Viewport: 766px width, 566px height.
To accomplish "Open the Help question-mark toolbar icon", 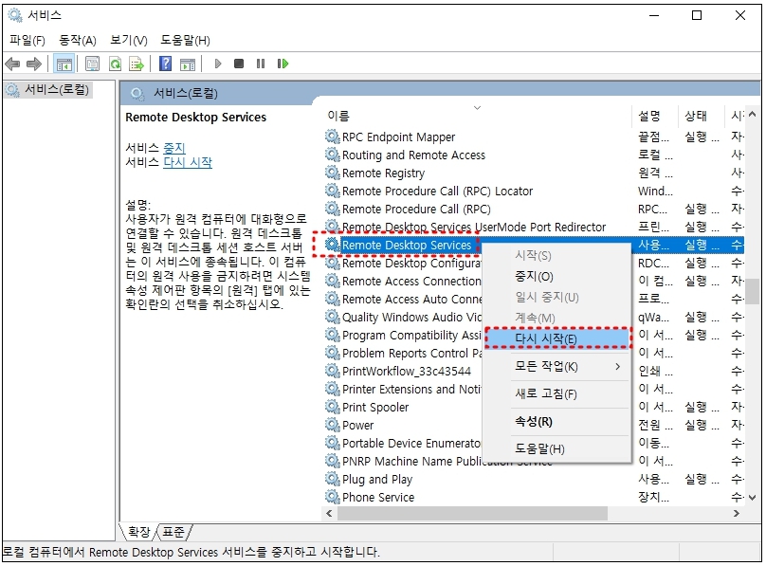I will point(166,64).
